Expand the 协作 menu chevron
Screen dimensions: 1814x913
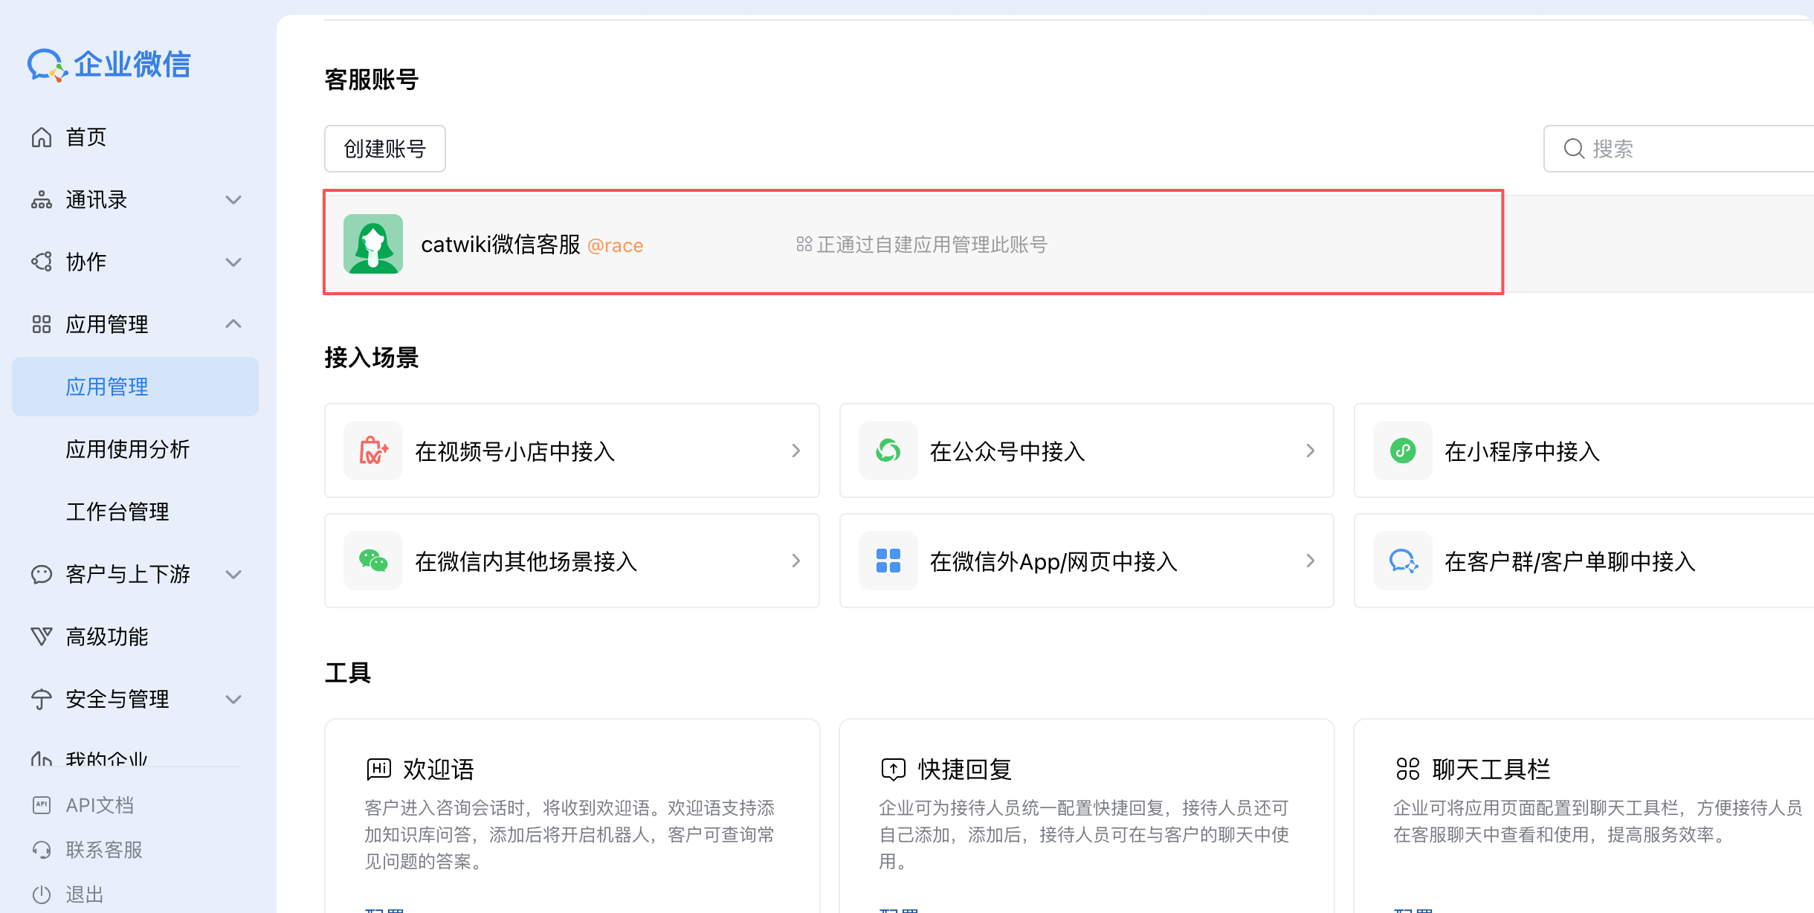point(233,262)
